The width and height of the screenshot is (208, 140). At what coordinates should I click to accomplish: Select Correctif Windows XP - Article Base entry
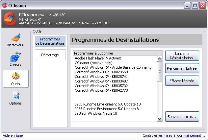(x=113, y=67)
